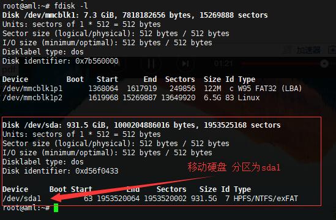Click the /dev/sda1 device entry
This screenshot has width=336, height=220.
(x=21, y=199)
